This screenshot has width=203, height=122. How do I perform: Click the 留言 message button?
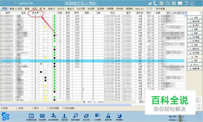(194, 61)
